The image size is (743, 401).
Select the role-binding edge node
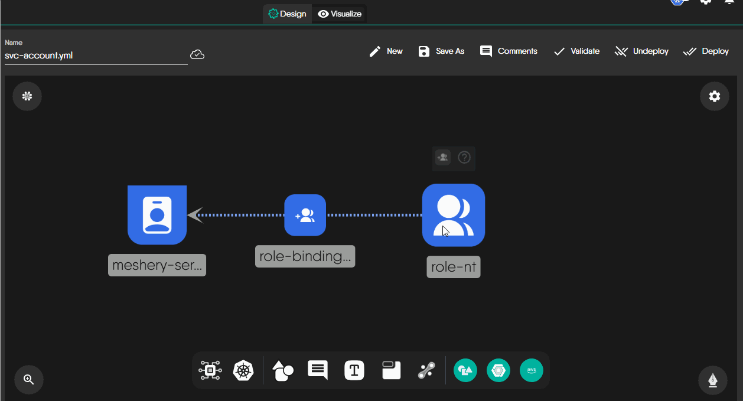tap(305, 215)
